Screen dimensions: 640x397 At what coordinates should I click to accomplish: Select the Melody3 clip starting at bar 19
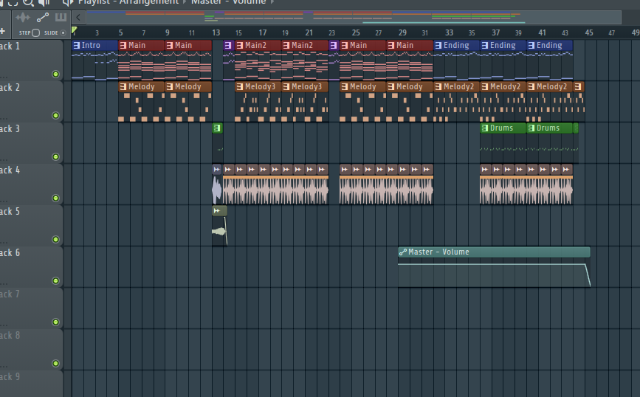click(305, 86)
